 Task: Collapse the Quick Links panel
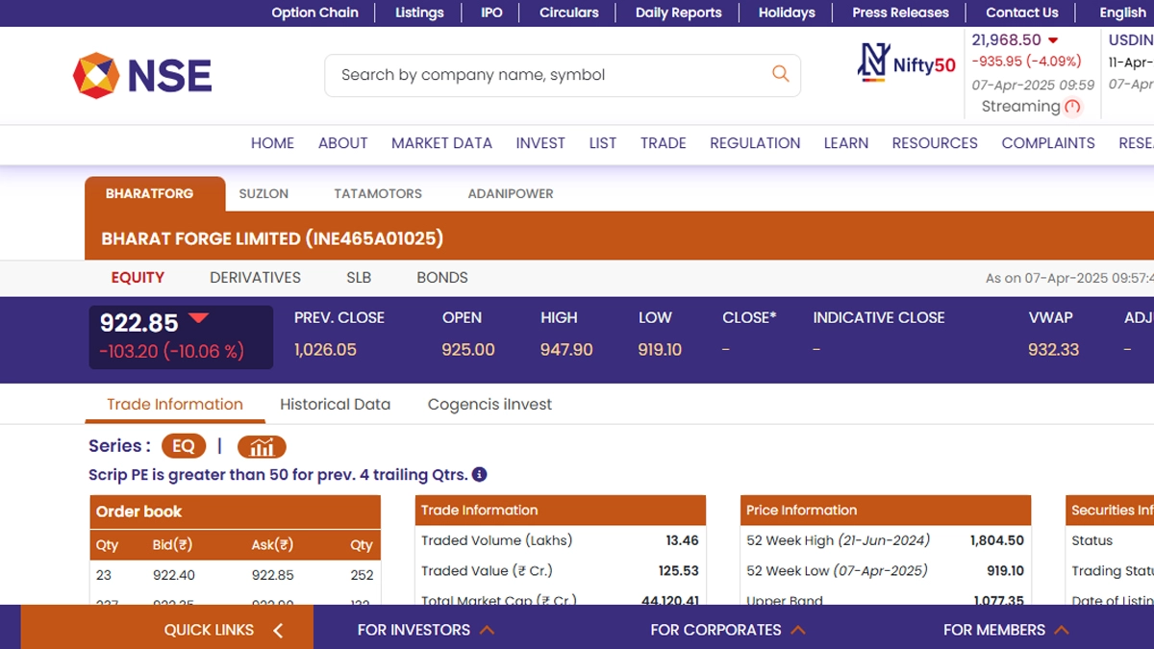coord(278,630)
